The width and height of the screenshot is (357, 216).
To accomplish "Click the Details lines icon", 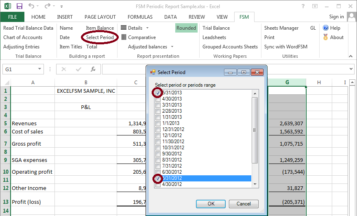I will click(x=124, y=28).
